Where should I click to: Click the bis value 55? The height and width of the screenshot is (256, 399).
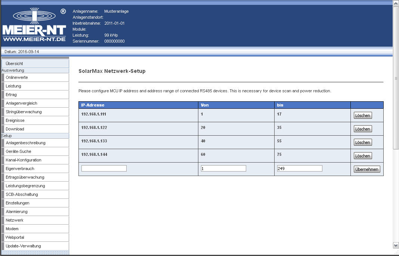coord(279,141)
